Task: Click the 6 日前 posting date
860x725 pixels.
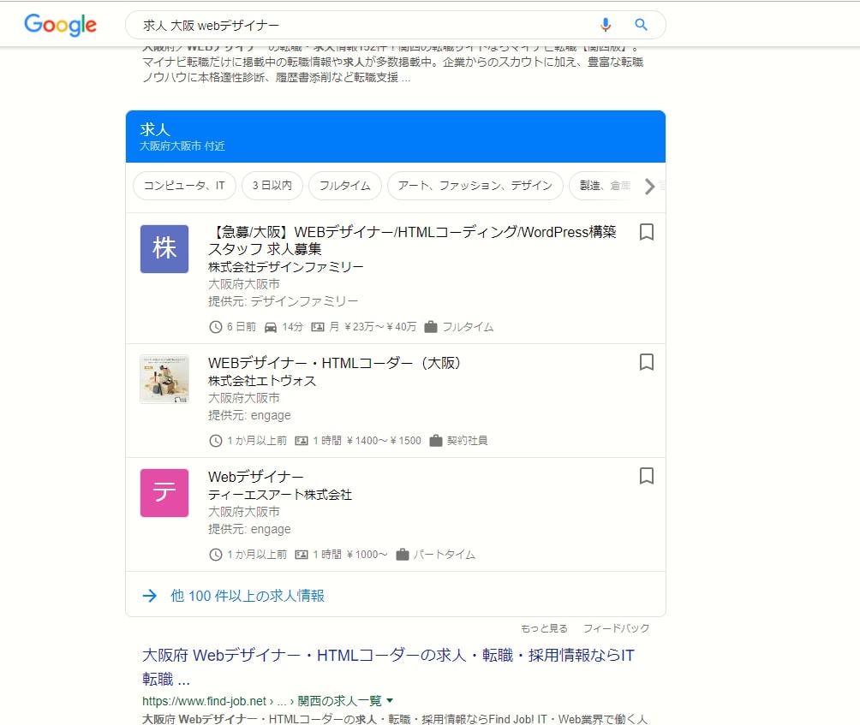Action: (242, 327)
